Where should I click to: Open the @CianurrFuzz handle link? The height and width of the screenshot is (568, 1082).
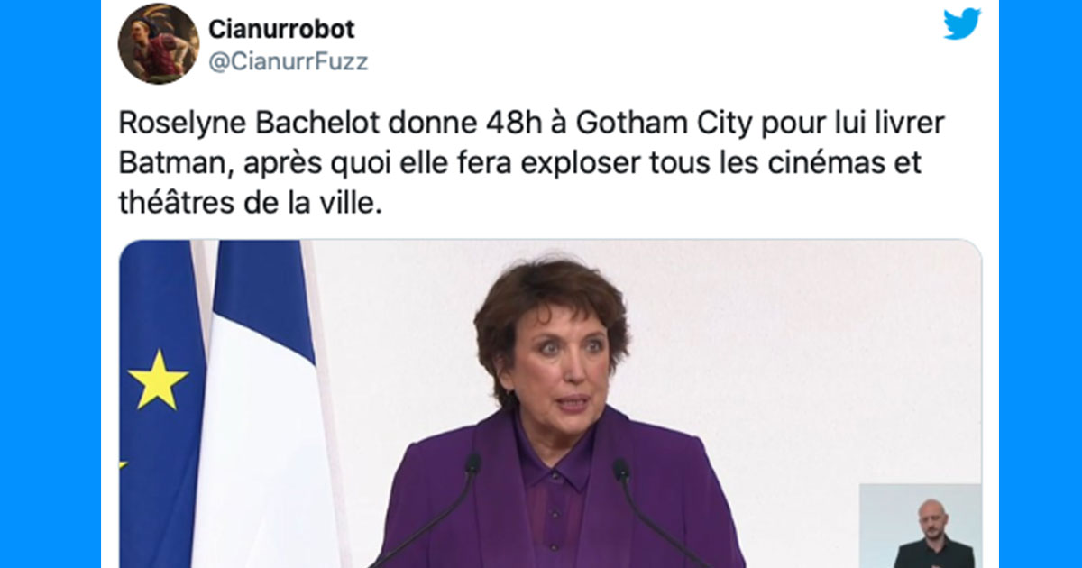click(x=289, y=61)
